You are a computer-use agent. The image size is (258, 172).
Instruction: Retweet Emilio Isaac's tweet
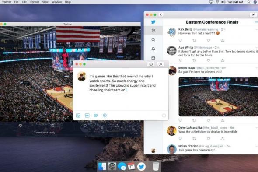[x=194, y=120]
